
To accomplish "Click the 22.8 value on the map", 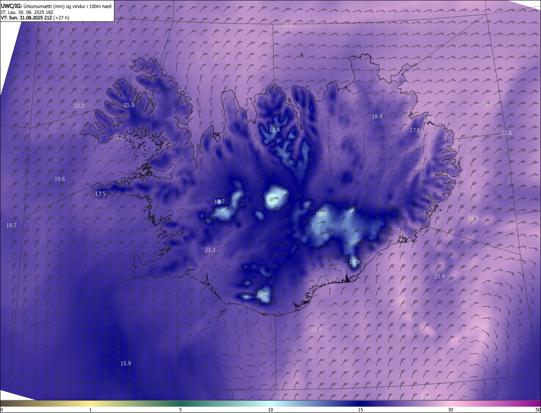I will coord(506,133).
